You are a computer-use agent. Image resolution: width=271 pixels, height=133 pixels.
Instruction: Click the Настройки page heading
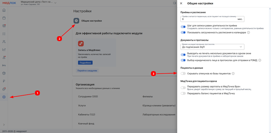tap(82, 11)
